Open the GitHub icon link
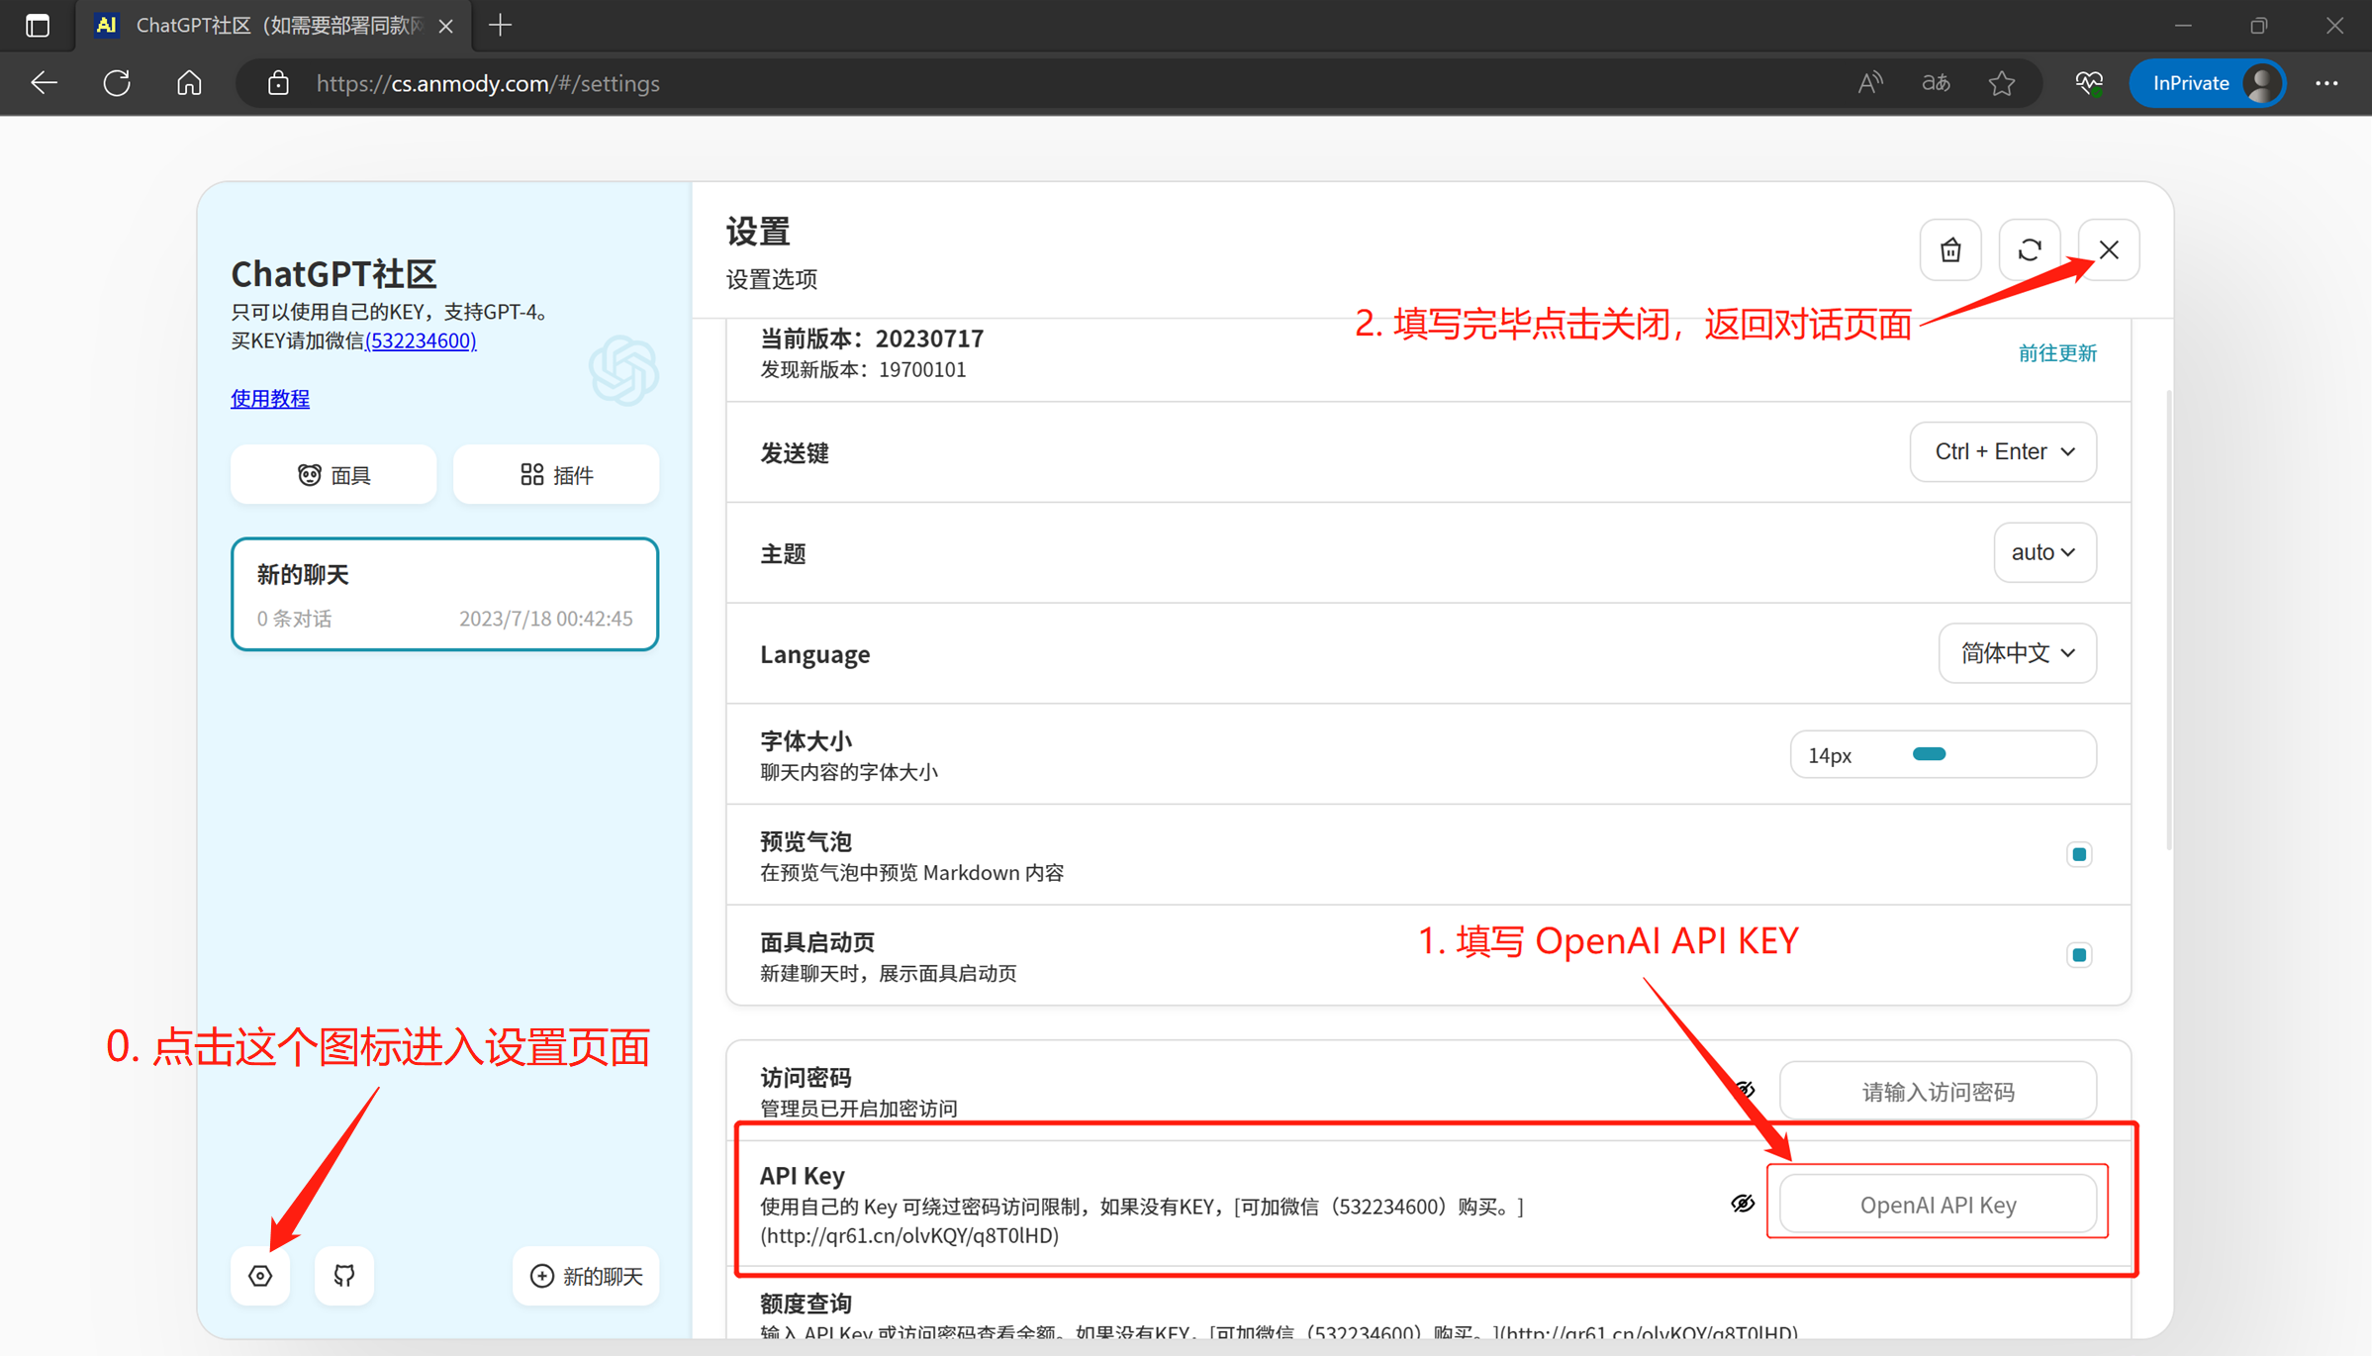The height and width of the screenshot is (1356, 2372). 343,1275
